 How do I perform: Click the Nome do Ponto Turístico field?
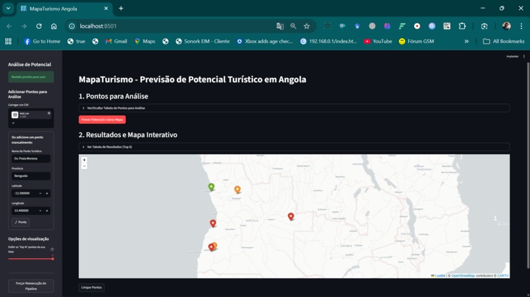pos(31,159)
